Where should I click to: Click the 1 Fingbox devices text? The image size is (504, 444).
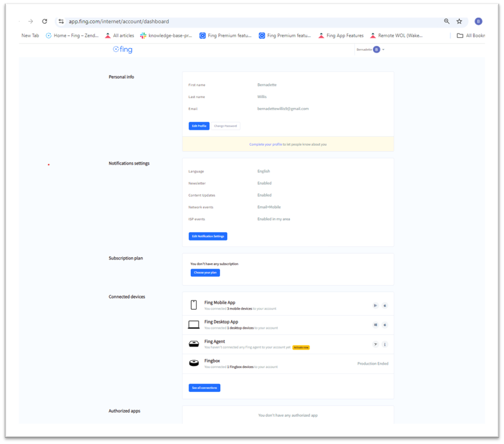pyautogui.click(x=240, y=367)
